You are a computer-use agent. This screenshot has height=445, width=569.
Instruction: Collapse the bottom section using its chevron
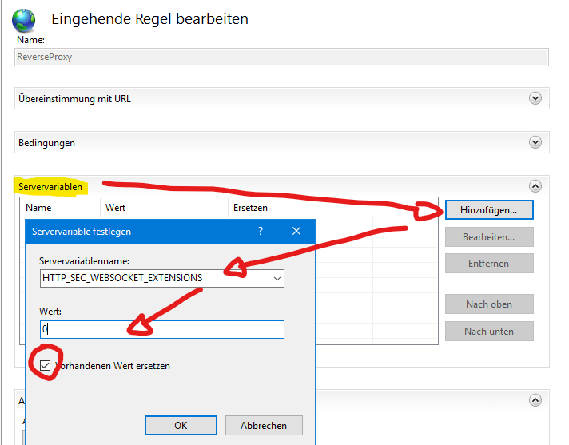tap(535, 400)
